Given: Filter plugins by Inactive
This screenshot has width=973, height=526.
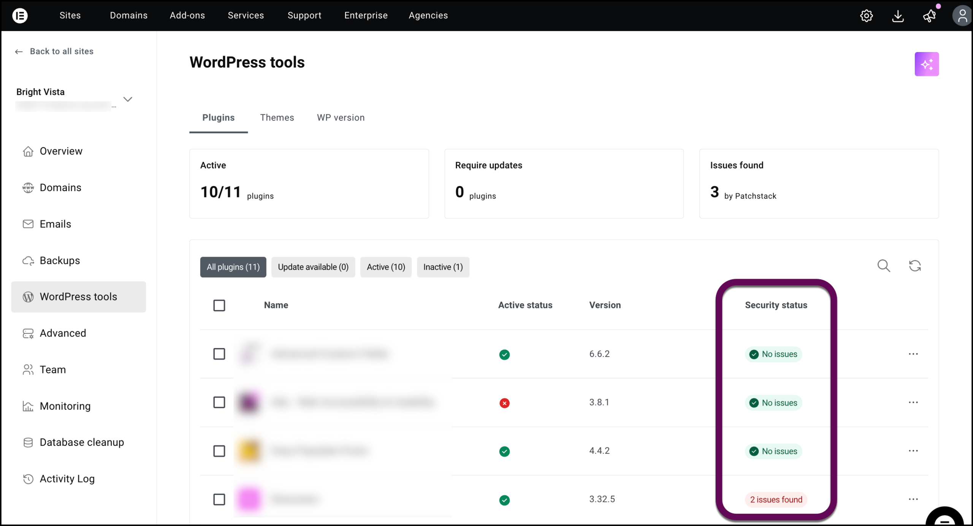Looking at the screenshot, I should click(443, 267).
